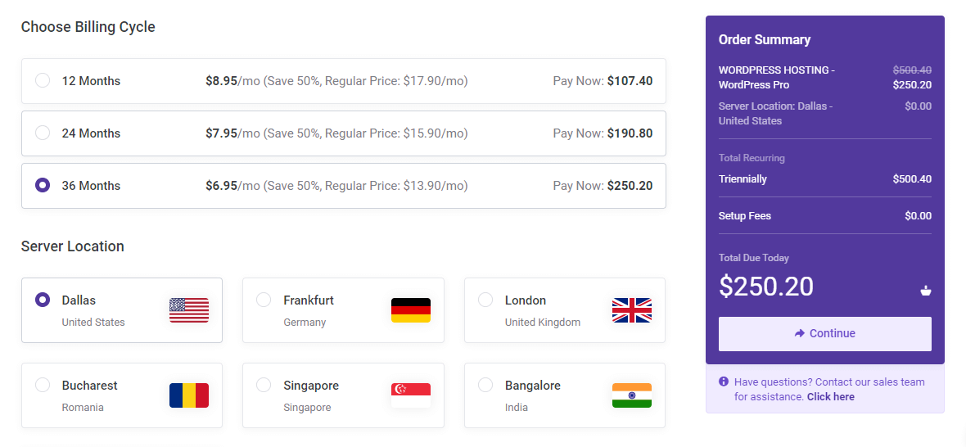Image resolution: width=966 pixels, height=447 pixels.
Task: Click the $250.20 Total Due Today amount
Action: point(766,287)
